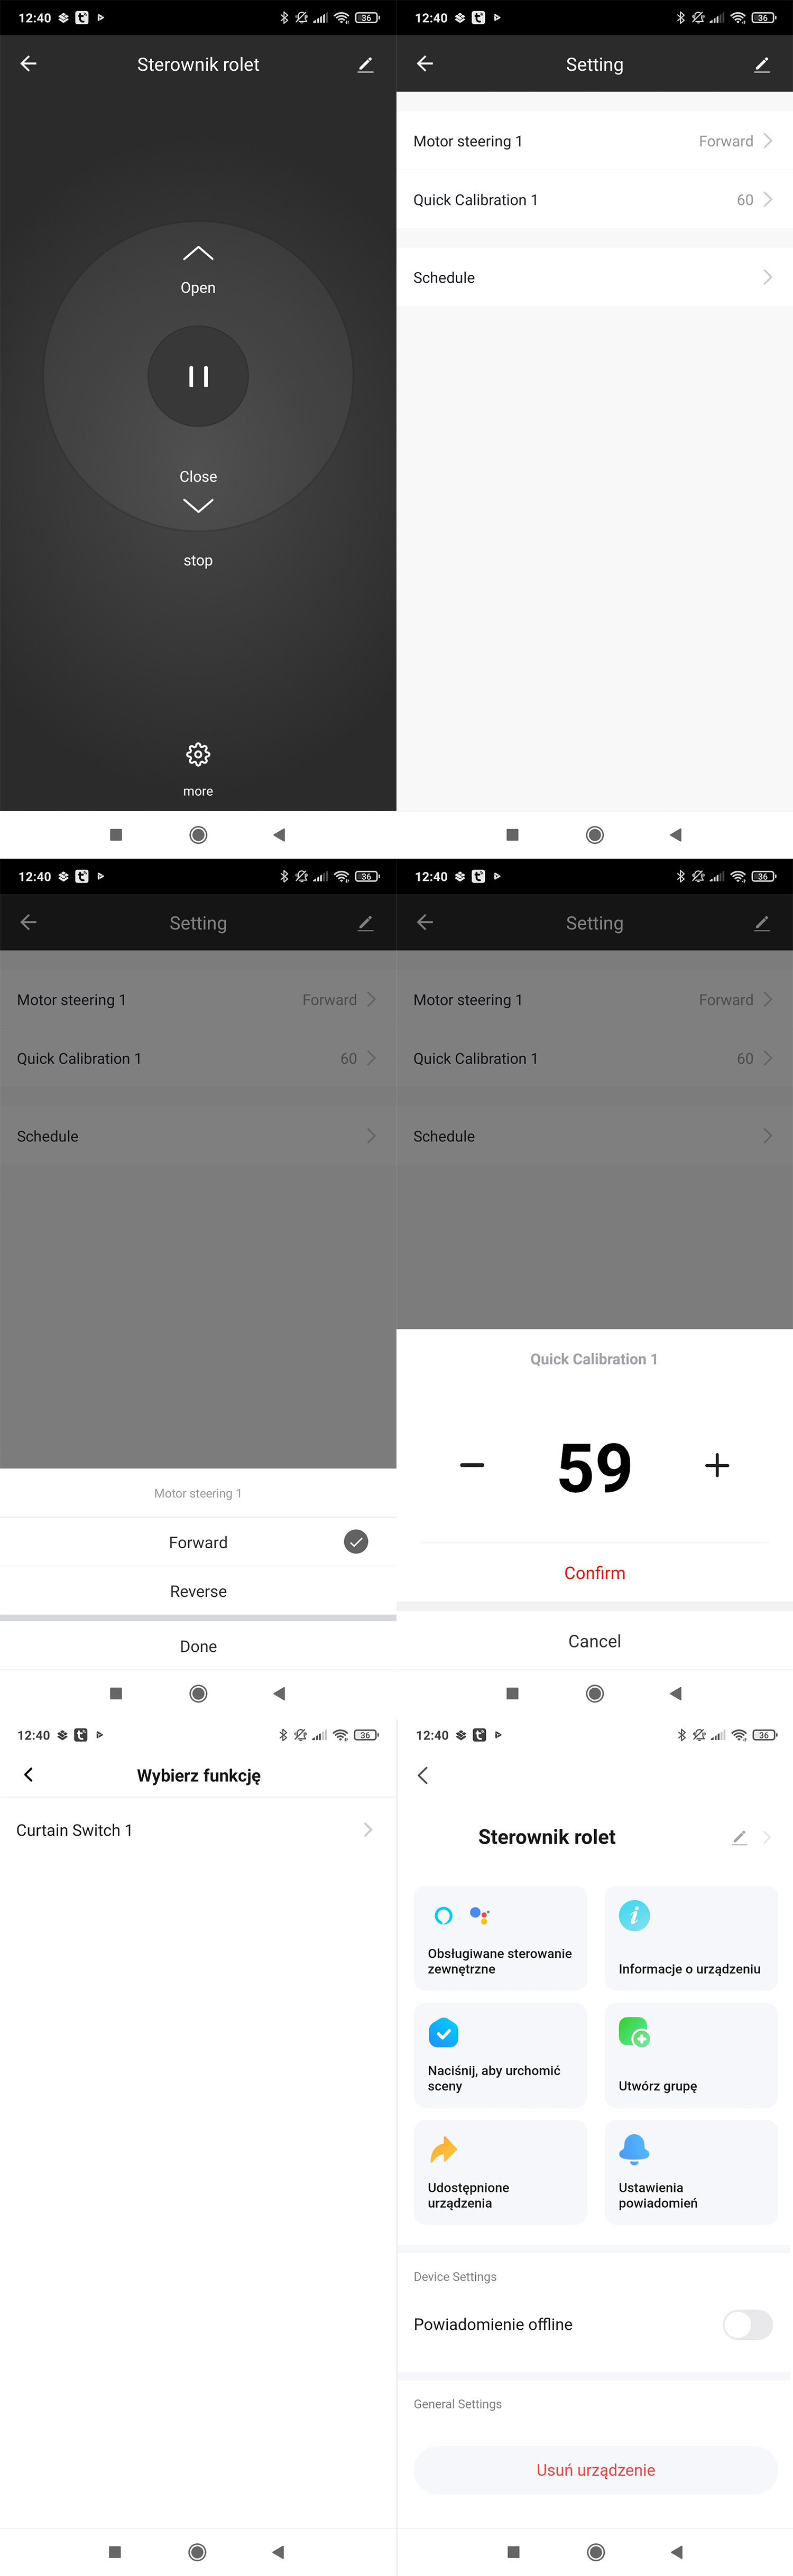This screenshot has width=793, height=2576.
Task: Open Obsługiwane sterowanie zewnętrzne tile
Action: (x=500, y=1937)
